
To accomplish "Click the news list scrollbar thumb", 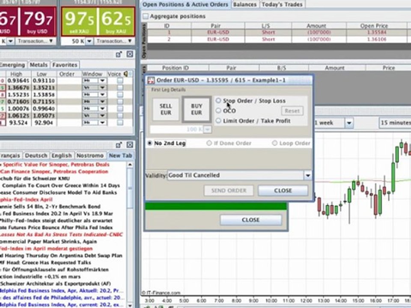I will pos(130,188).
